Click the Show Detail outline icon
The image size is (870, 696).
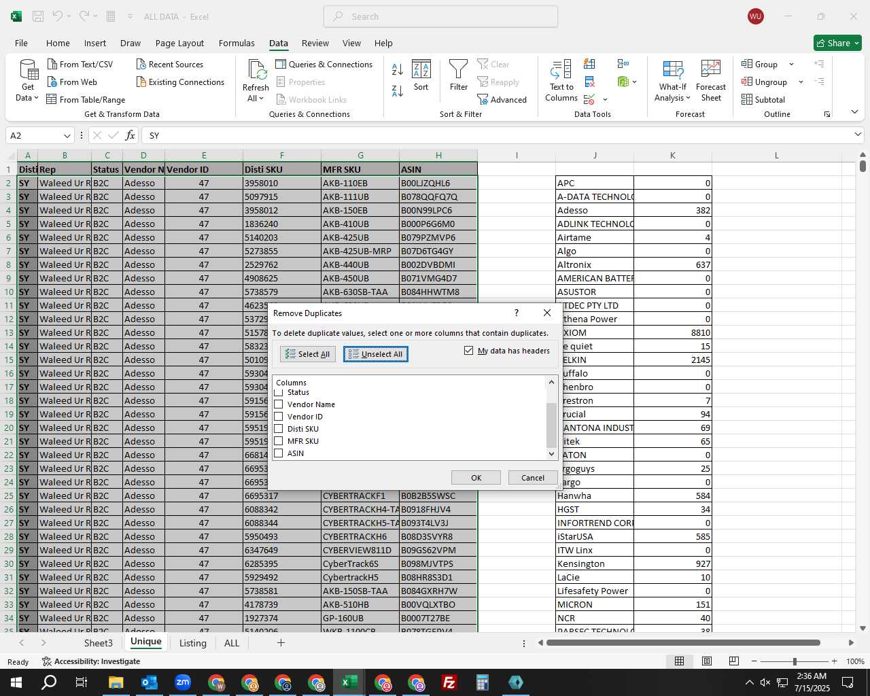click(x=819, y=64)
